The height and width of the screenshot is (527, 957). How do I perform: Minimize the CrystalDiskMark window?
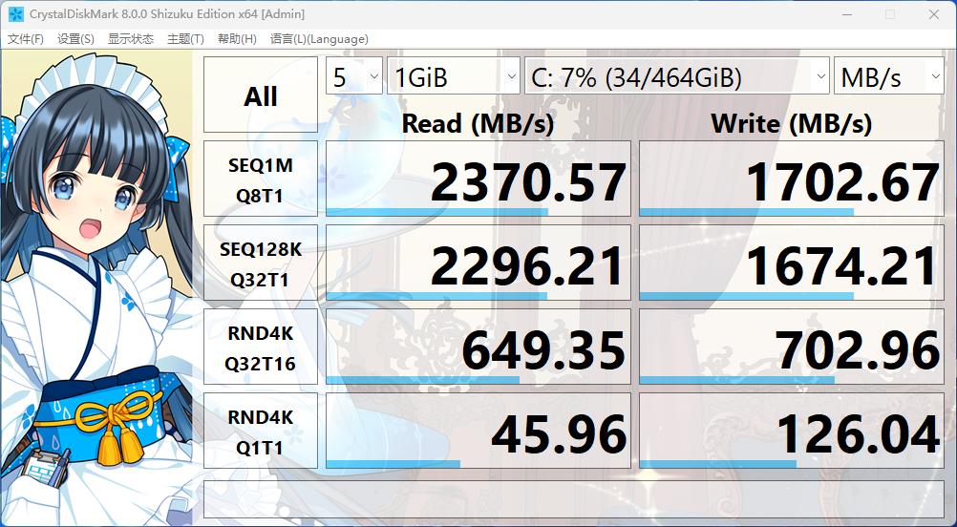[x=846, y=14]
